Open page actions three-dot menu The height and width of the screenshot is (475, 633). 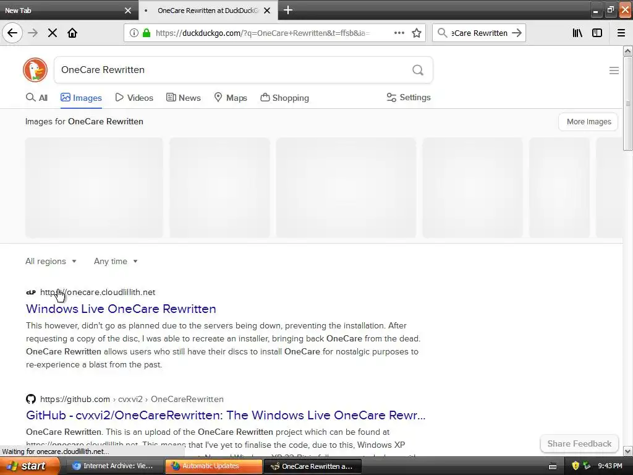[399, 33]
